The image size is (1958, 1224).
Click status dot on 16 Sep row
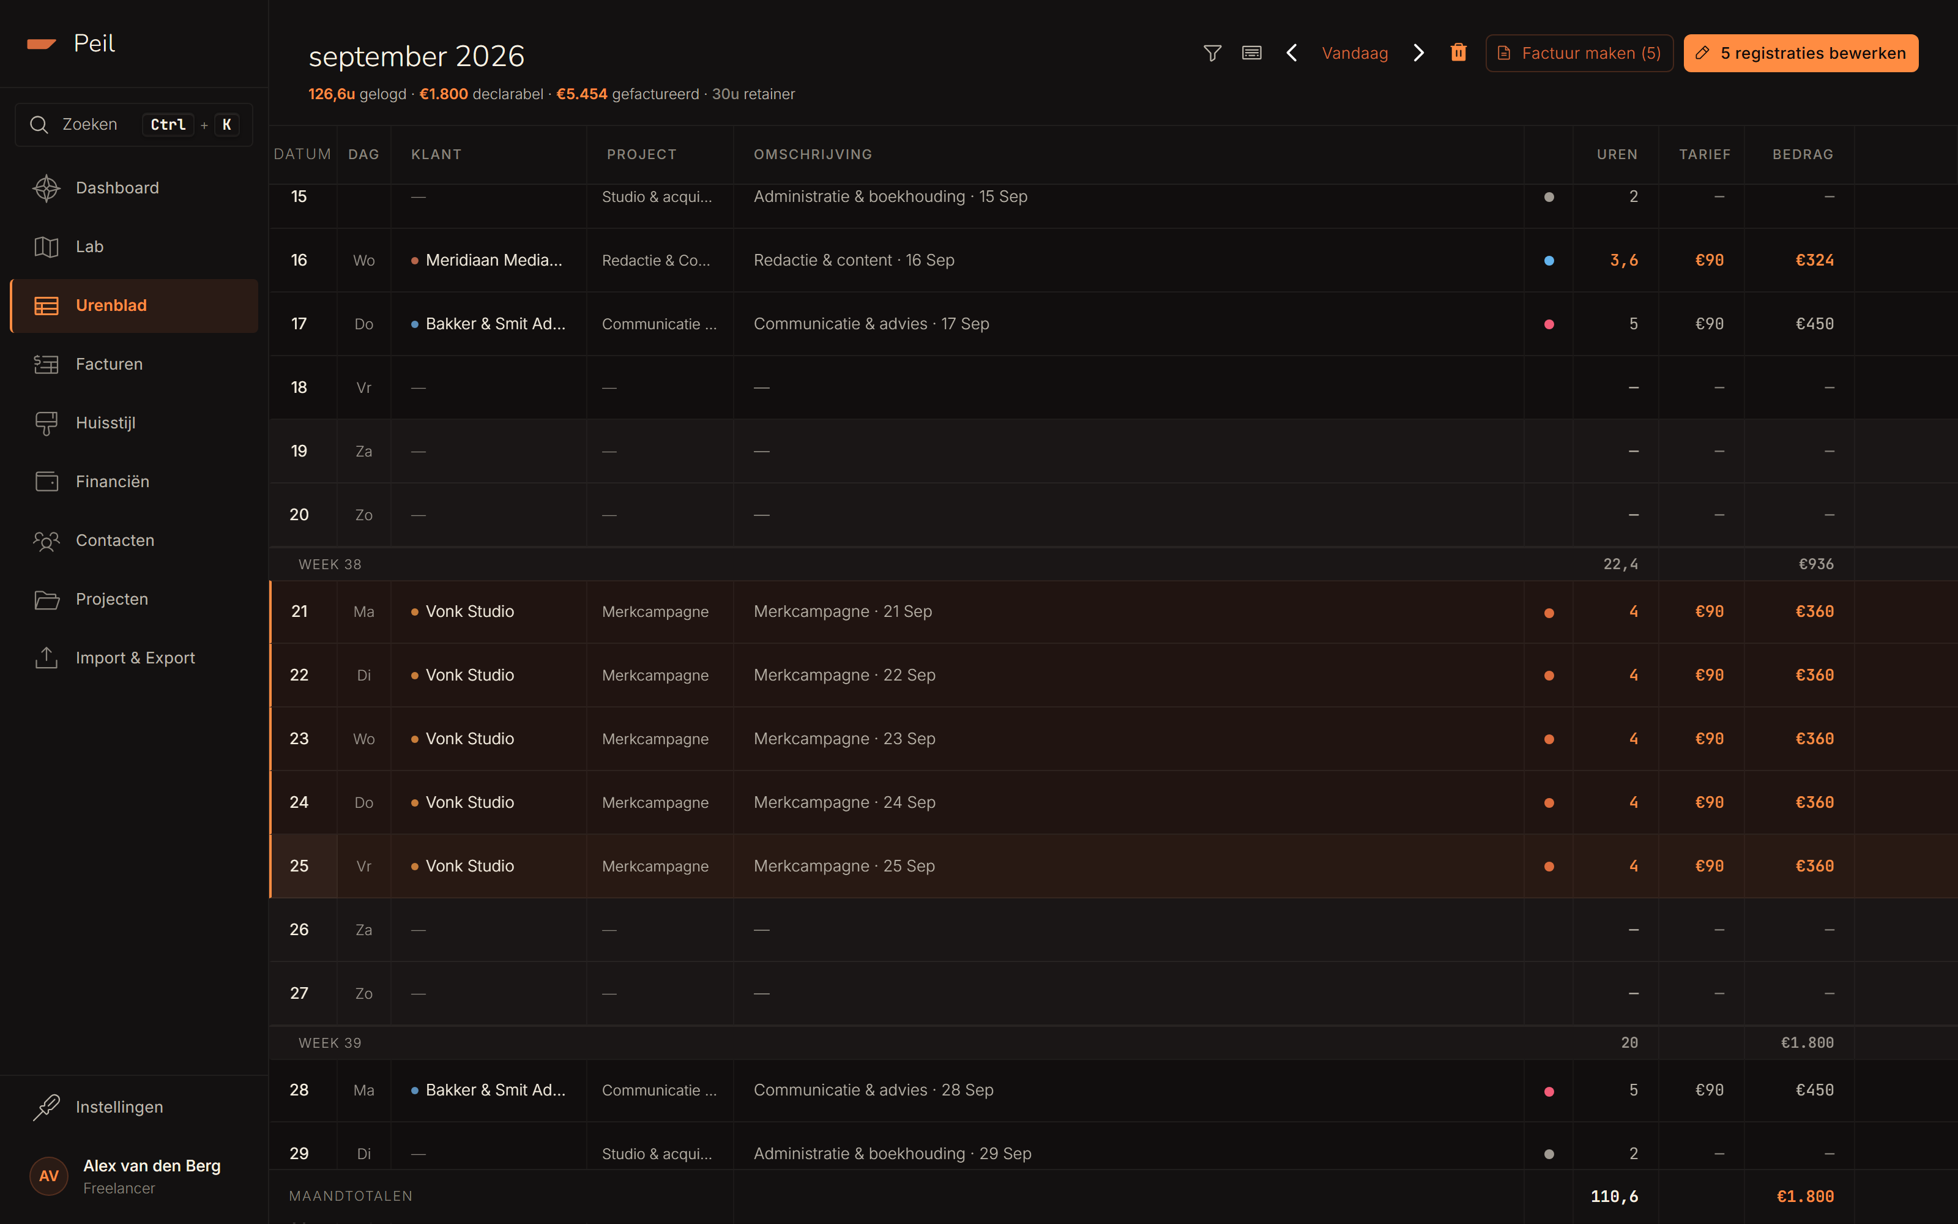point(1549,261)
